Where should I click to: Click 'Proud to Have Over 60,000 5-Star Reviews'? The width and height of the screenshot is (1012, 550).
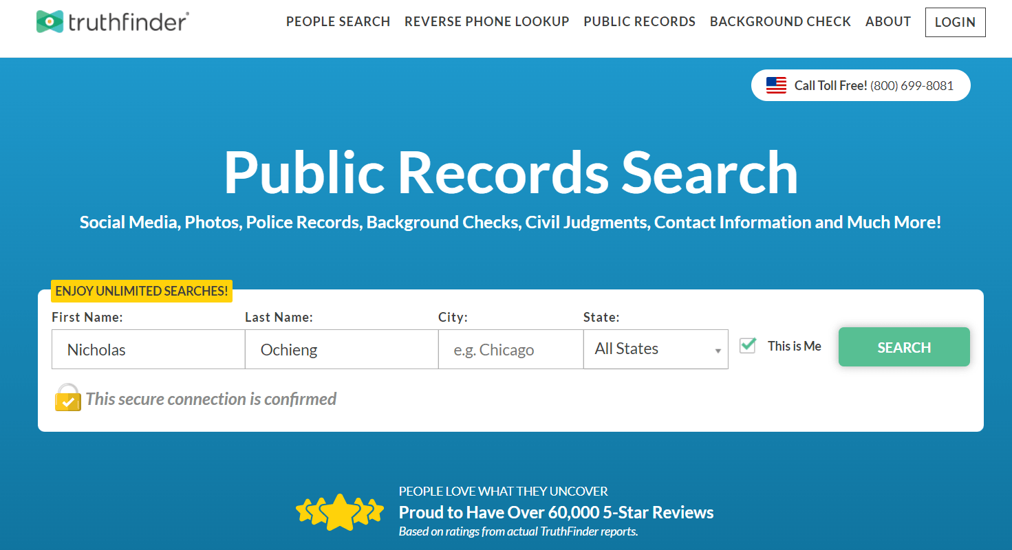tap(556, 512)
